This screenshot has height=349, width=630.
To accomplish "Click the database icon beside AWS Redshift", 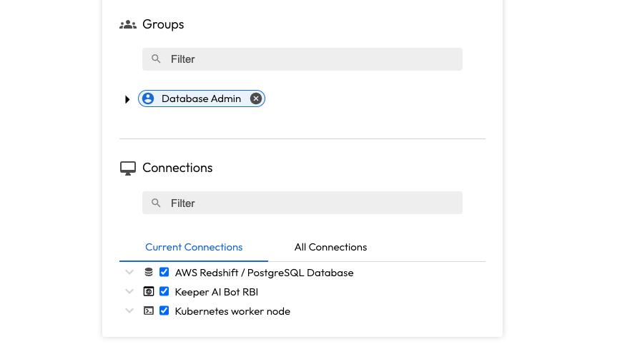I will coord(149,273).
